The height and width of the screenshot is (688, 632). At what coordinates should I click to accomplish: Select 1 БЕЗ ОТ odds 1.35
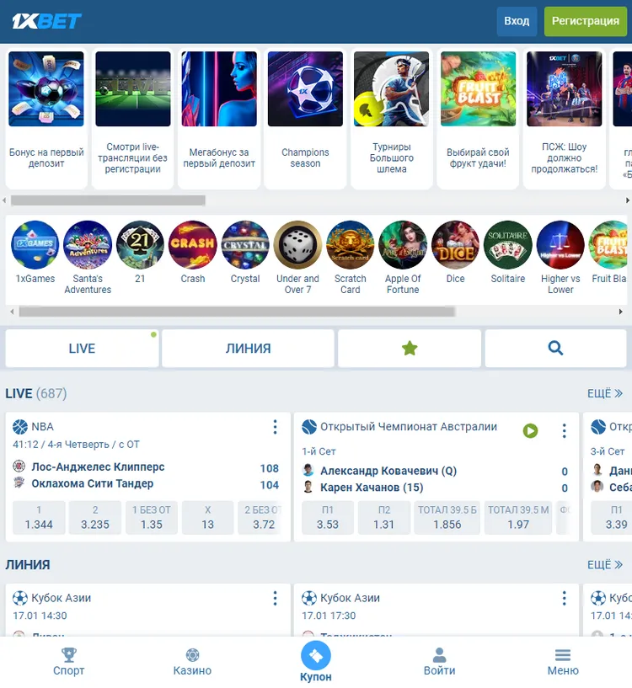coord(152,518)
